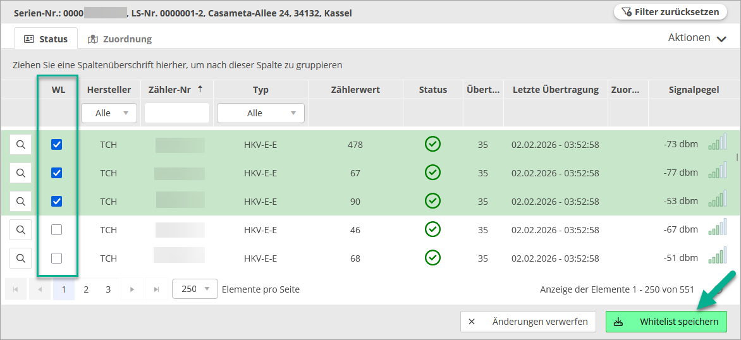Enable WL checkbox for Zählerwert 46 row
This screenshot has height=340, width=741.
[x=57, y=230]
